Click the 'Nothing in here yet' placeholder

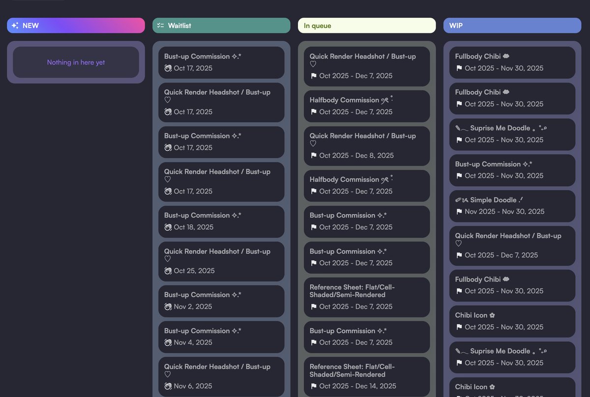(x=76, y=62)
